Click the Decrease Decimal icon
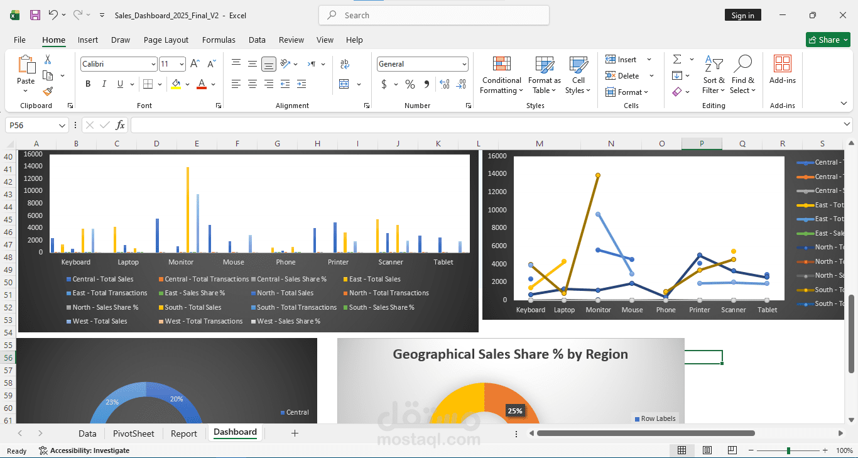 coord(462,84)
